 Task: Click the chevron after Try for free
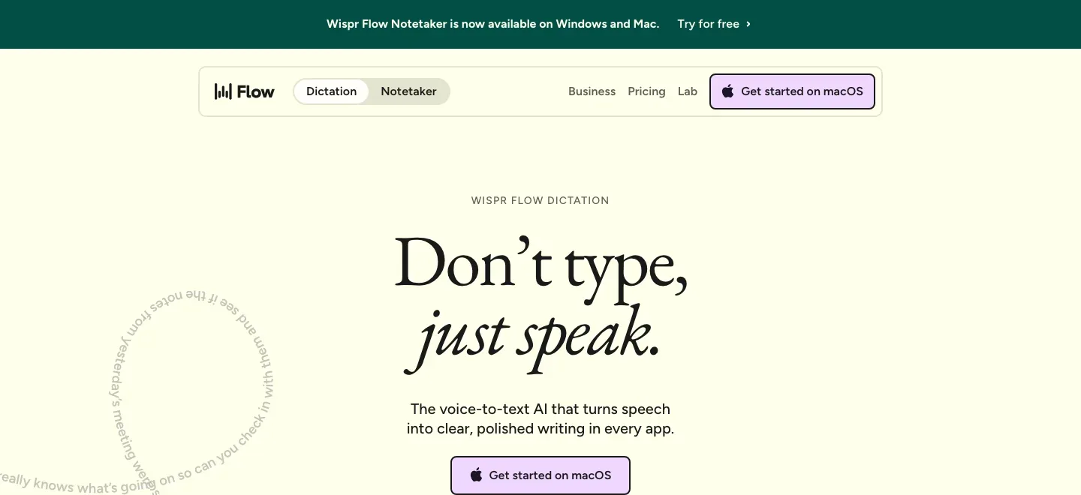(748, 24)
